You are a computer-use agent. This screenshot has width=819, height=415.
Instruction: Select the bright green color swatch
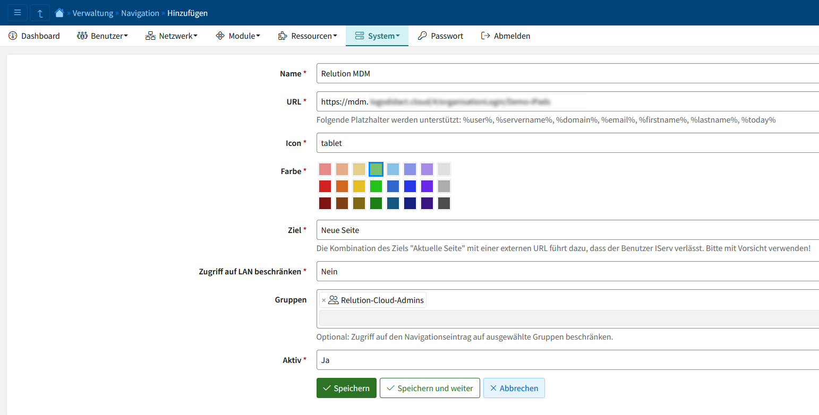click(x=376, y=186)
